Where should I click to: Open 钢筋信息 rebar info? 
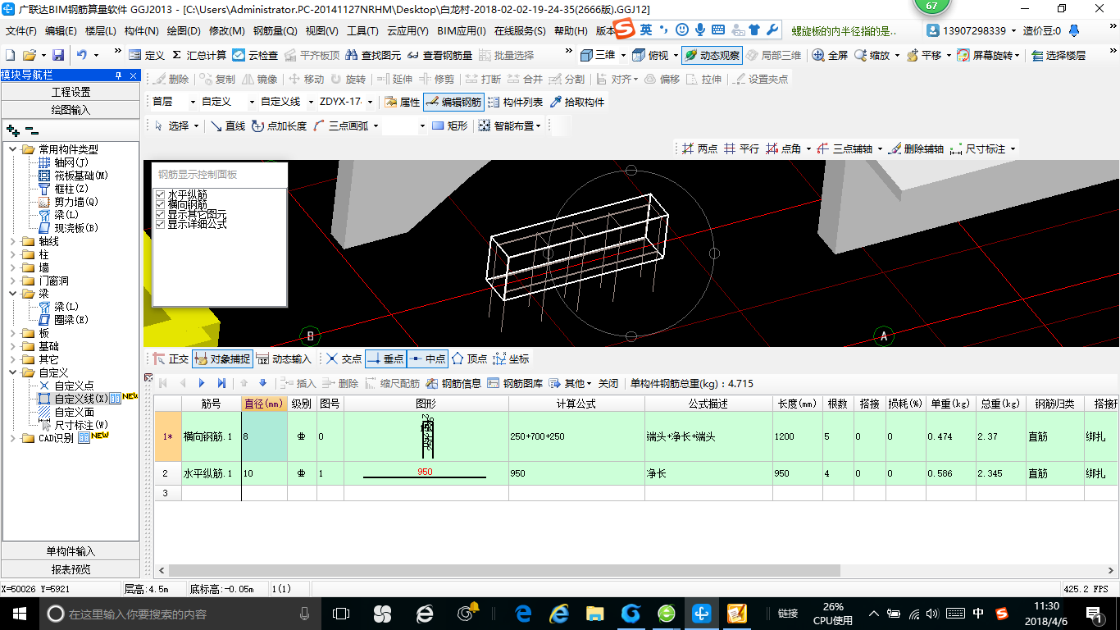tap(453, 383)
